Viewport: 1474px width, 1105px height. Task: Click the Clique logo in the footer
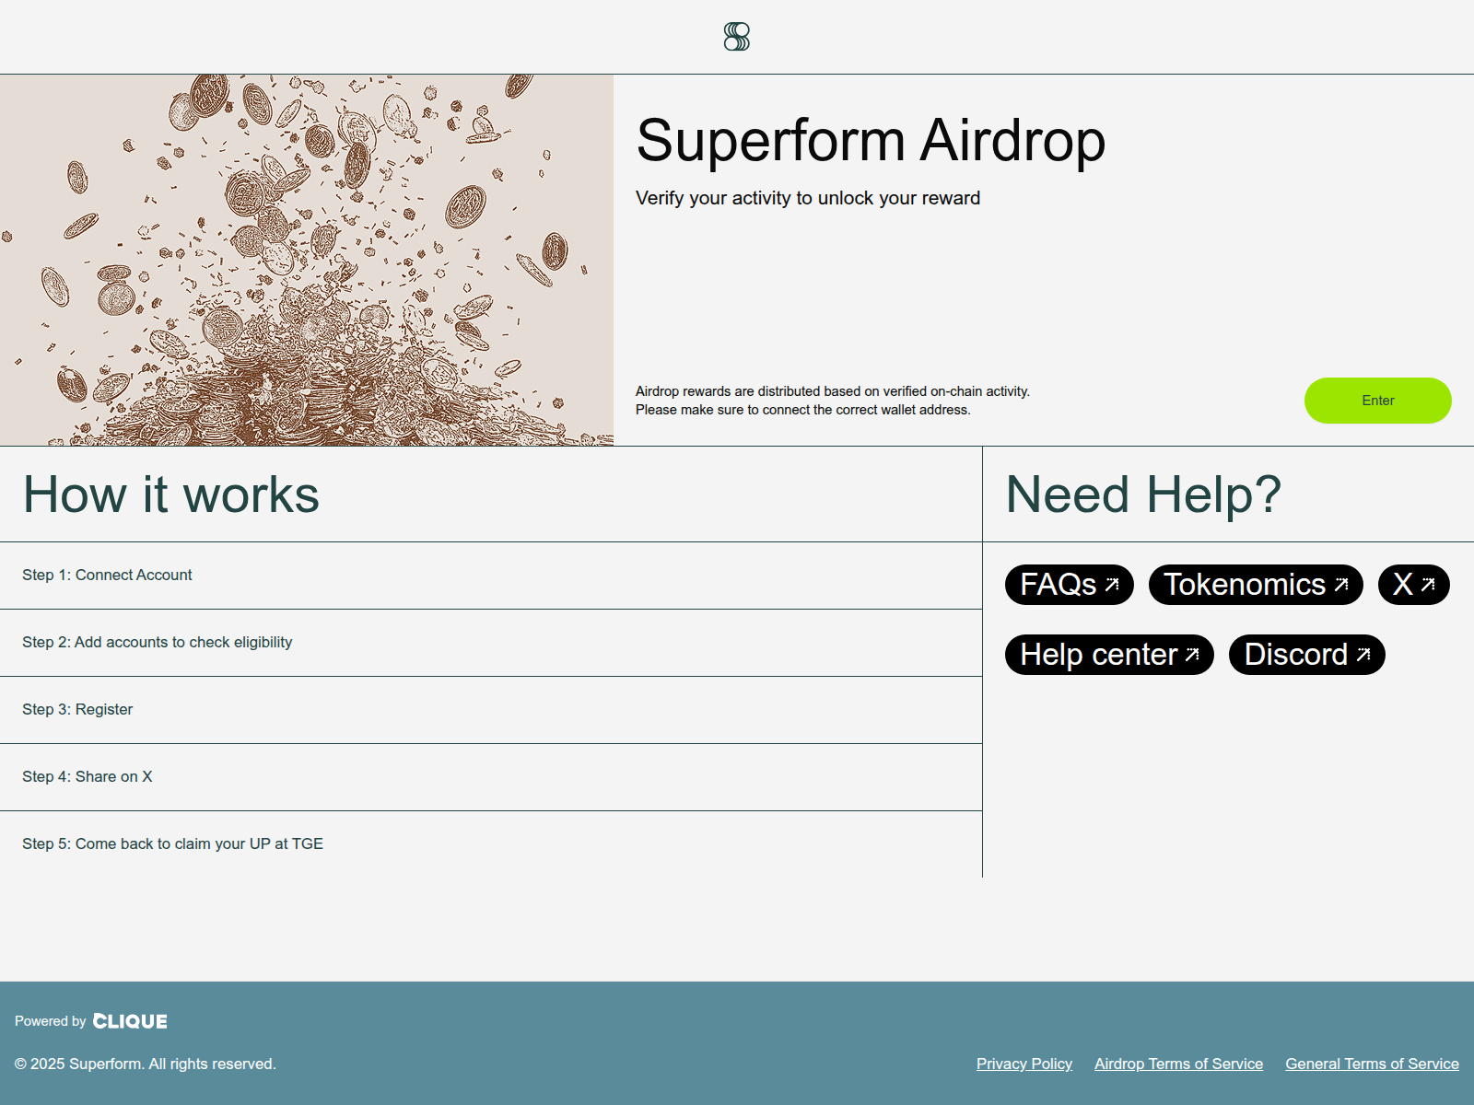tap(130, 1020)
